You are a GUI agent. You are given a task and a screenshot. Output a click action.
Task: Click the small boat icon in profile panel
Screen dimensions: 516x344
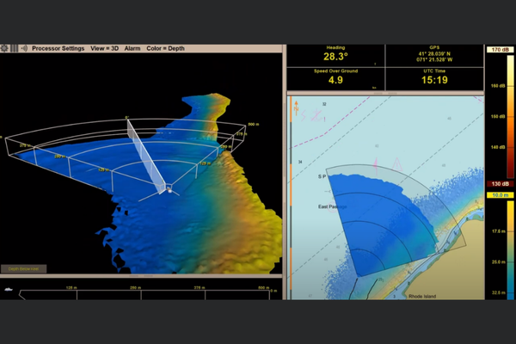tap(9, 289)
